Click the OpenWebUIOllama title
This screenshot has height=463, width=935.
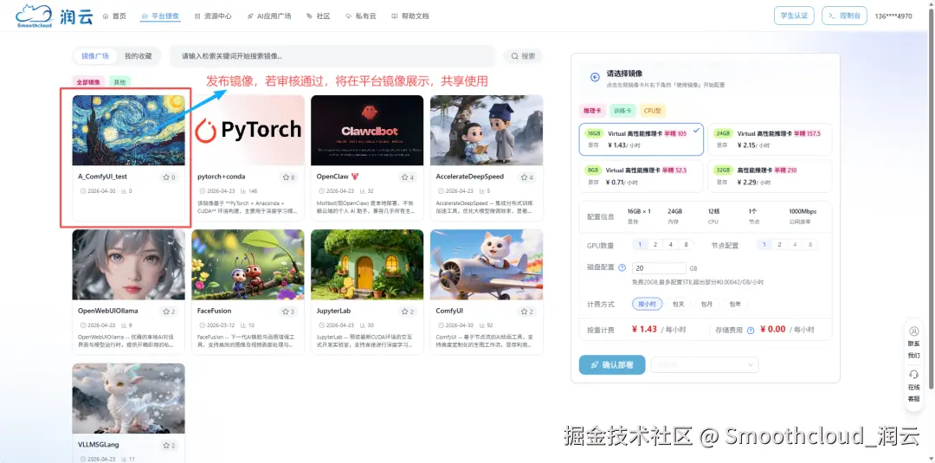click(108, 311)
